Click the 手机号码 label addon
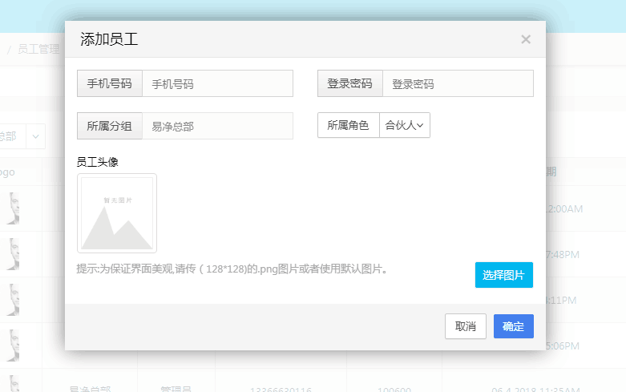626x392 pixels. click(x=110, y=83)
